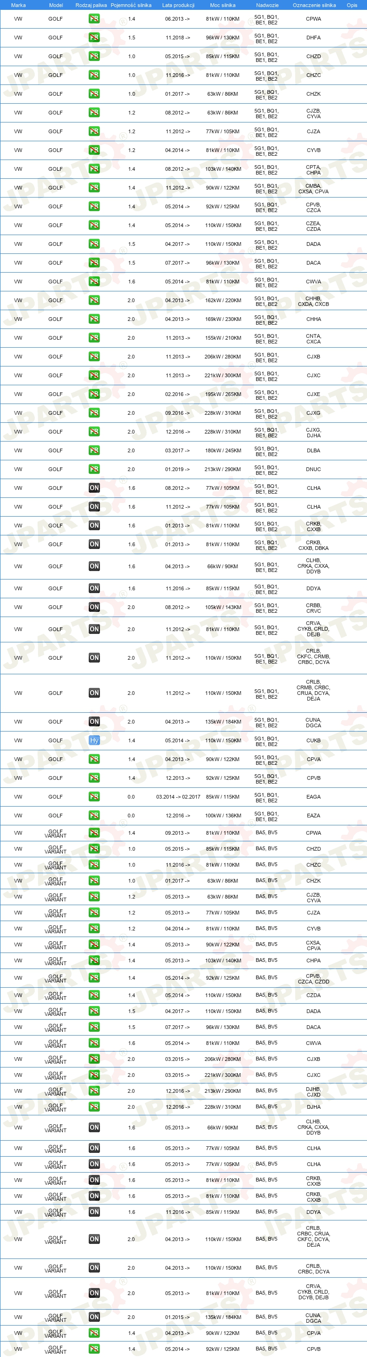Click diesel ON icon in the CRBB, CRVC row
This screenshot has height=1357, width=367.
(x=94, y=607)
